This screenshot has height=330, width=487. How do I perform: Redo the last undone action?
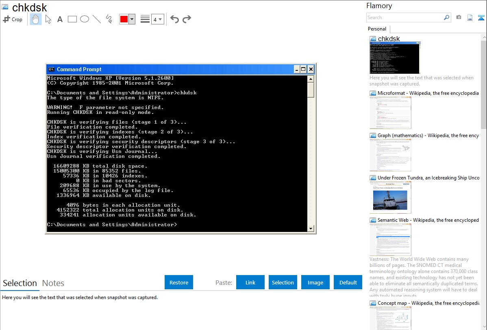(x=187, y=19)
